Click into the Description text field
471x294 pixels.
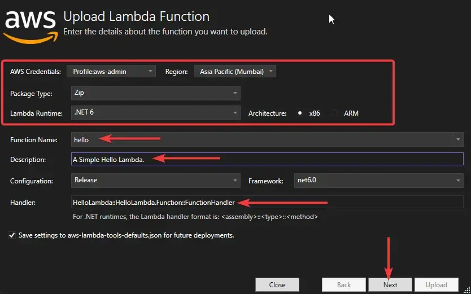(267, 159)
